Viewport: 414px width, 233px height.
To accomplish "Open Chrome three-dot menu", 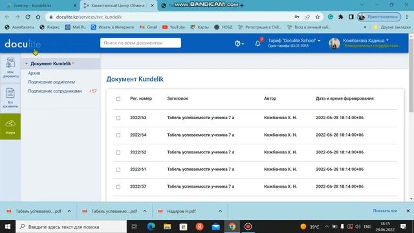I will pos(407,17).
